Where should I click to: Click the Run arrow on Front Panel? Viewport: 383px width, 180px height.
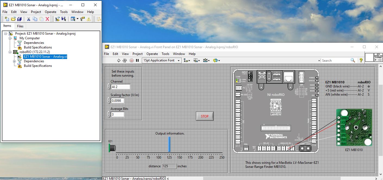coord(119,60)
